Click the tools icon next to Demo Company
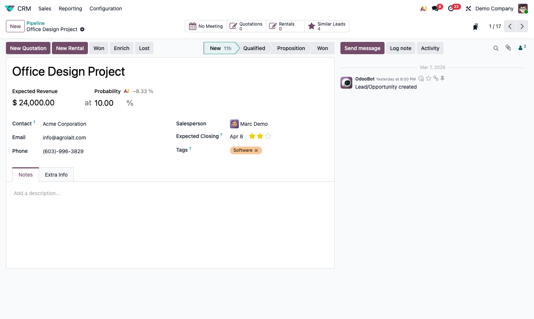The width and height of the screenshot is (534, 319). click(468, 8)
